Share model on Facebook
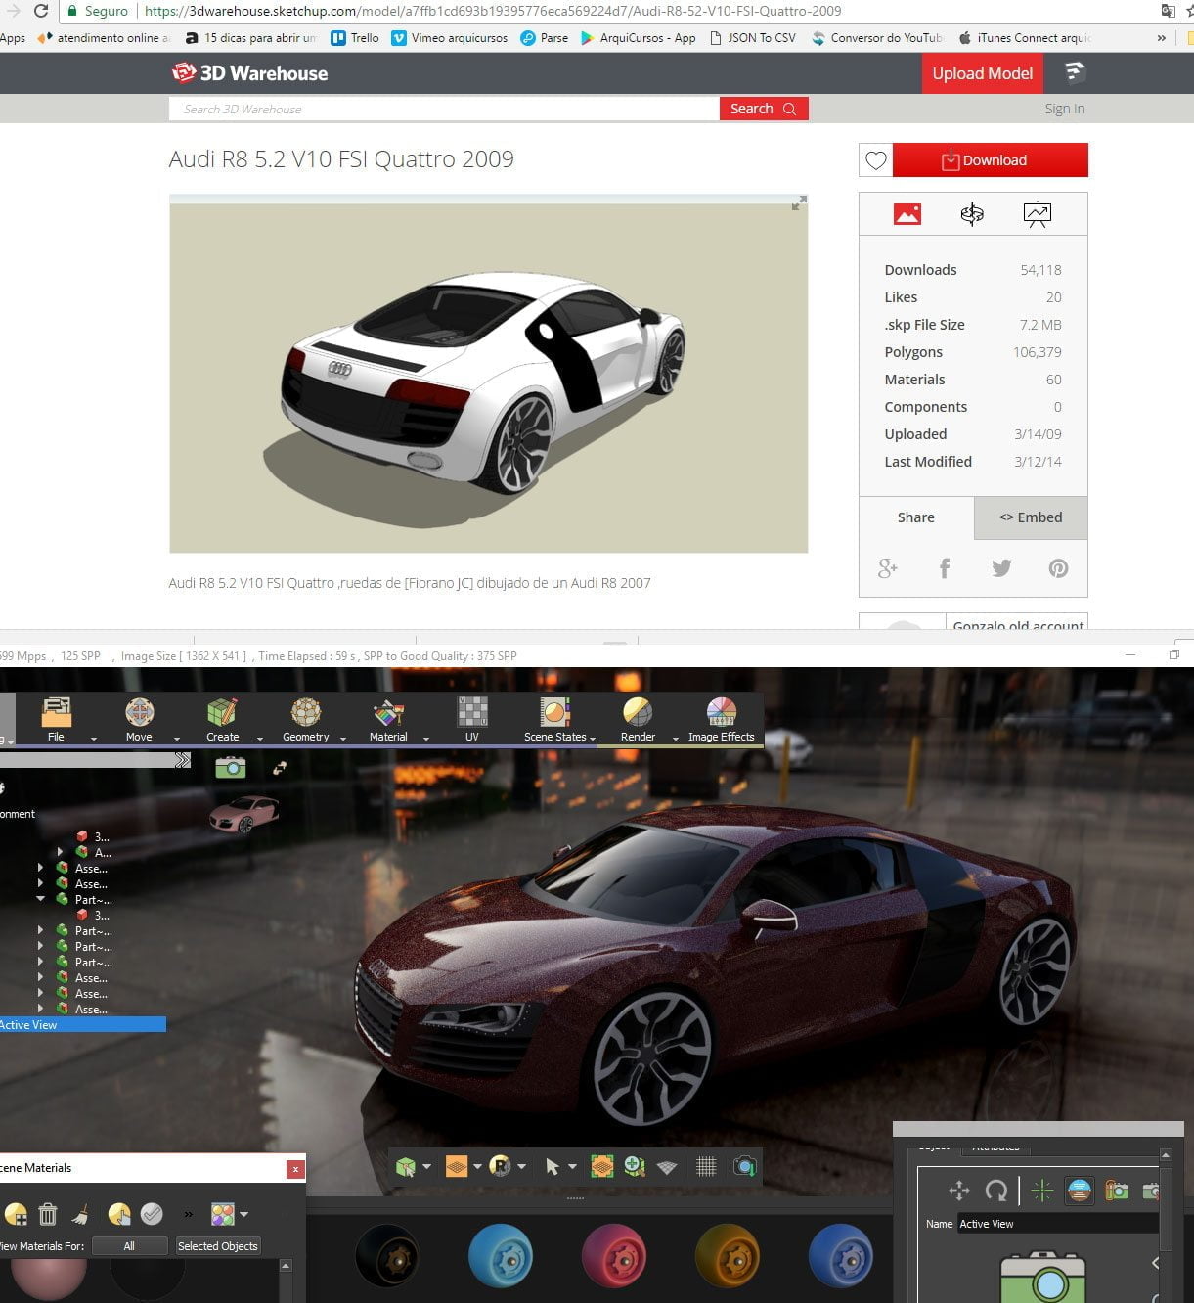 click(x=945, y=568)
